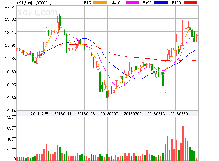Click the 20180330 date label

pyautogui.click(x=179, y=114)
